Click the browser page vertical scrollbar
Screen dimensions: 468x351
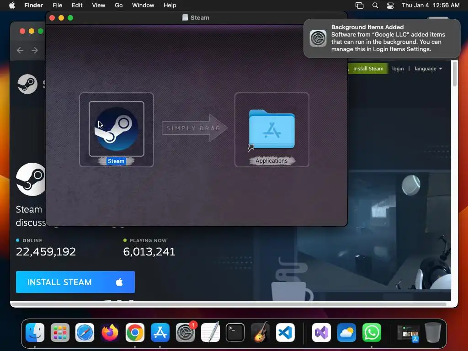point(455,74)
